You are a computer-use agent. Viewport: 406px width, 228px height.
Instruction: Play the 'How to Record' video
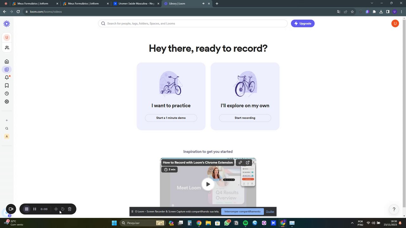[208, 184]
